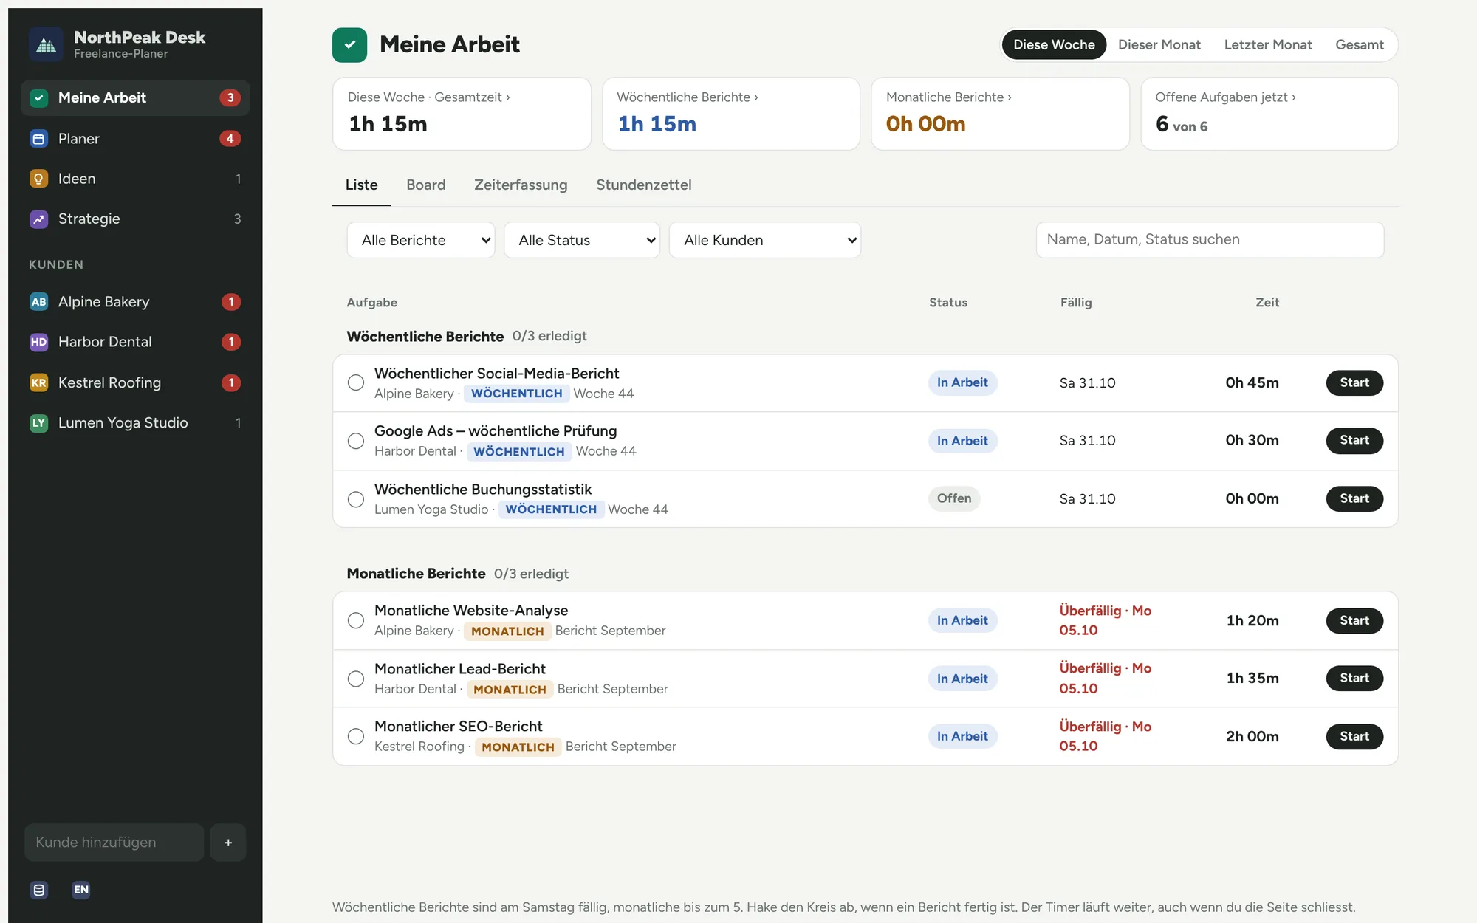The height and width of the screenshot is (923, 1477).
Task: Open the Zeiterfassung tab
Action: pos(521,185)
